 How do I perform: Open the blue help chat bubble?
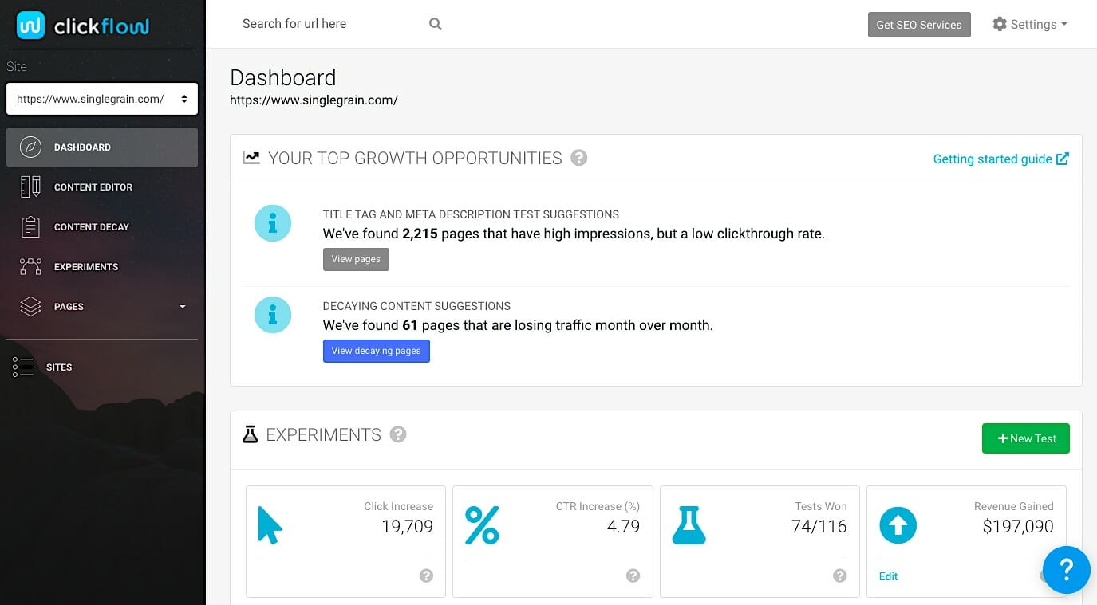1065,569
